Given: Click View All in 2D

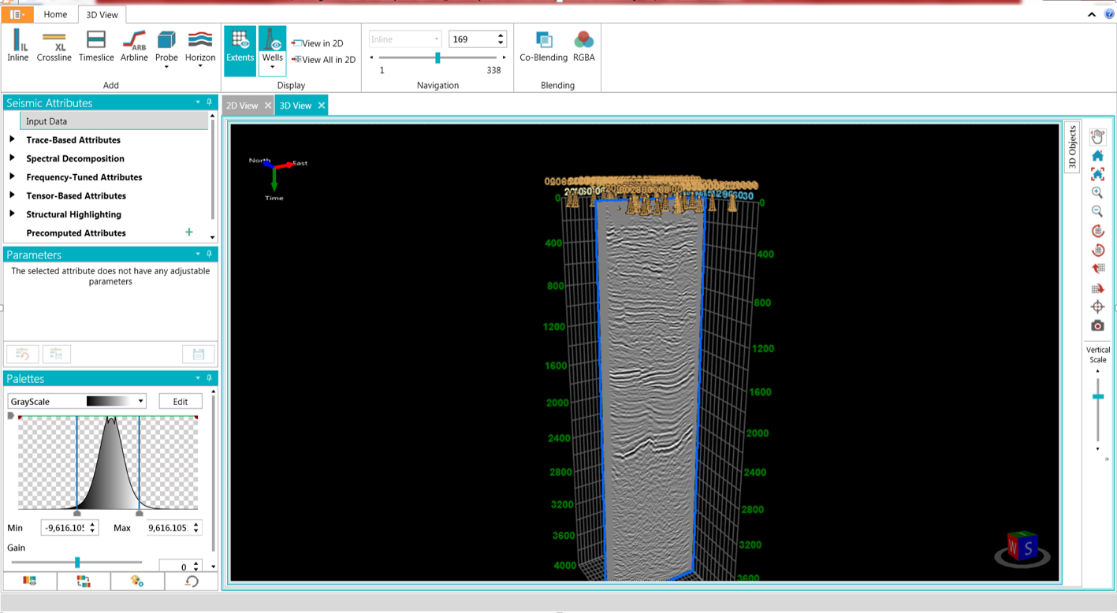Looking at the screenshot, I should click(x=323, y=59).
